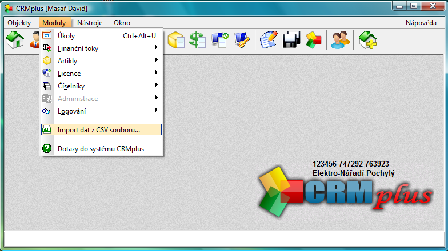Image resolution: width=448 pixels, height=251 pixels.
Task: Click the dollar arrows icon beside Finanční toky
Action: point(47,48)
